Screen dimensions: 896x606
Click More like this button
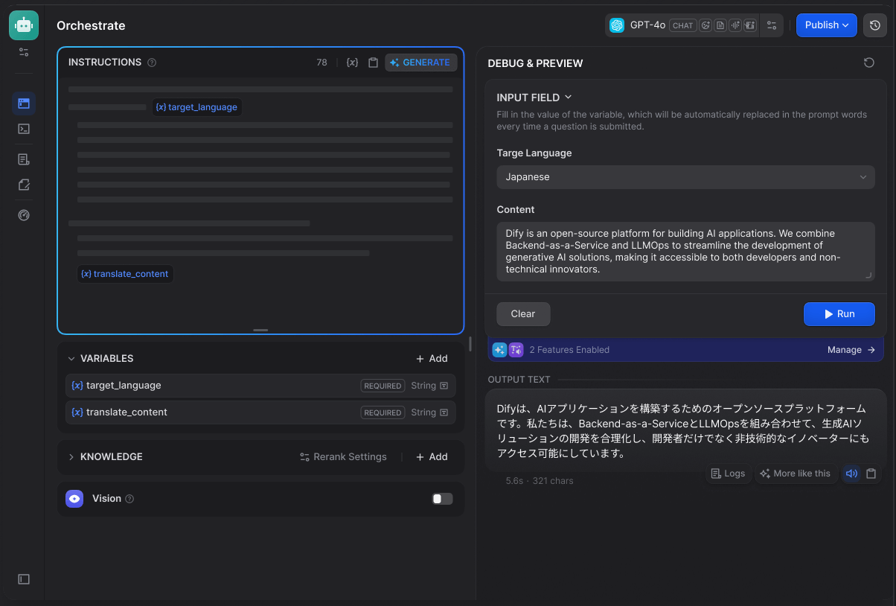tap(795, 473)
